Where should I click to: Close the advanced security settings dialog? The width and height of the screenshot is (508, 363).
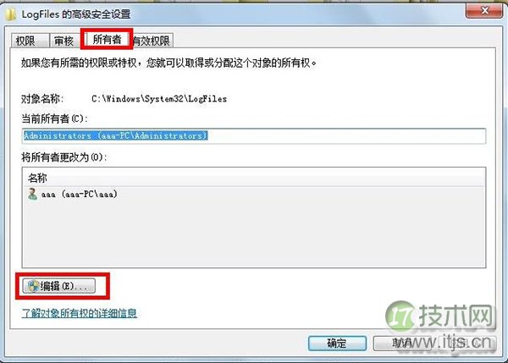pyautogui.click(x=484, y=11)
